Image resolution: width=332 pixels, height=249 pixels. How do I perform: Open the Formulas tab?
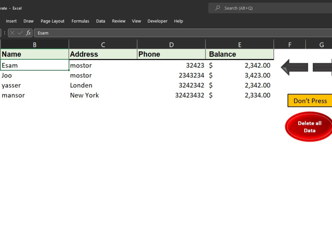tap(80, 21)
